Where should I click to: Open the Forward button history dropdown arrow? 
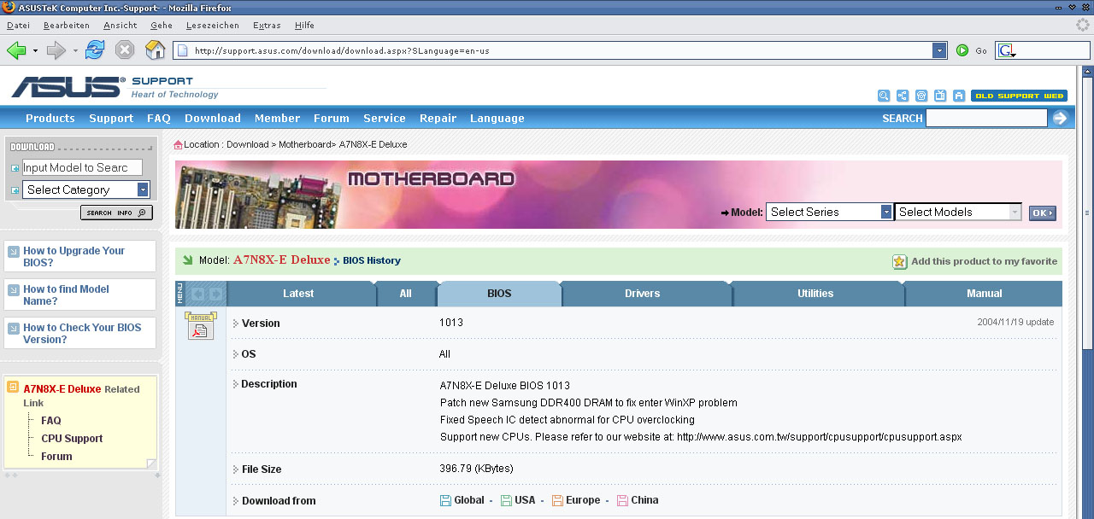[x=75, y=51]
